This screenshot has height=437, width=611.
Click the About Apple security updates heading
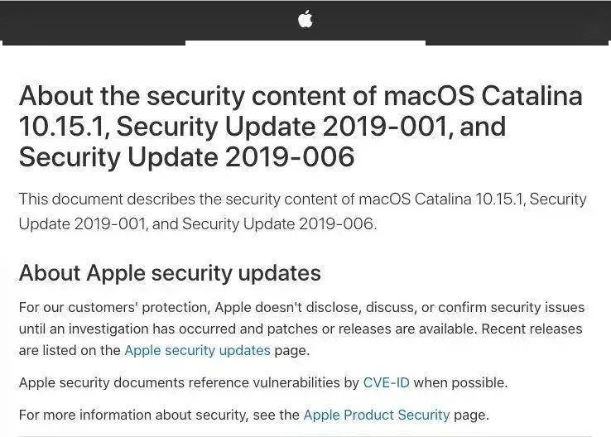click(170, 272)
